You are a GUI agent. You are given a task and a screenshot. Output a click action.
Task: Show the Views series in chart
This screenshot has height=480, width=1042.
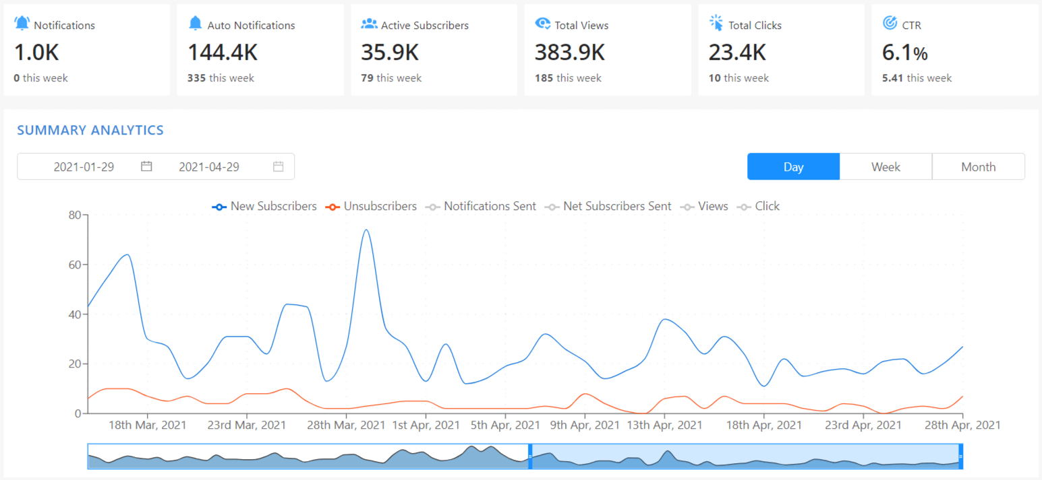point(705,207)
